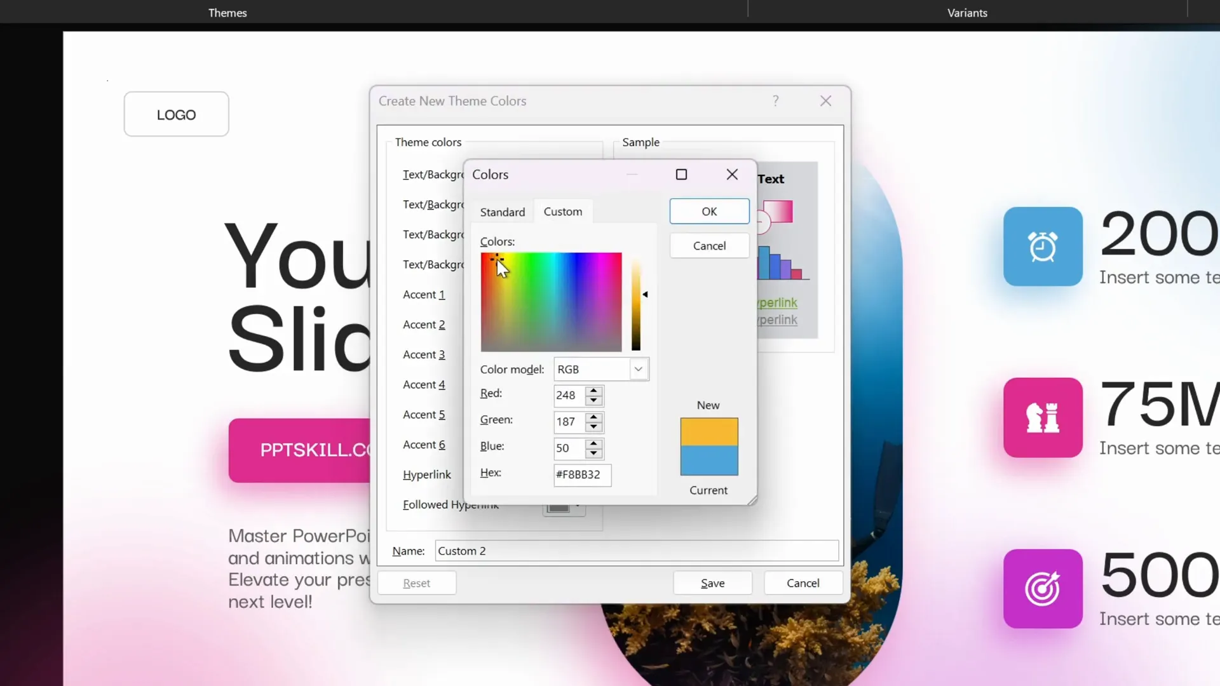
Task: Click the Themes ribbon group label
Action: (227, 13)
